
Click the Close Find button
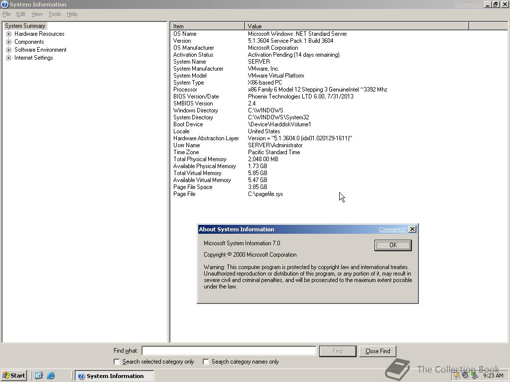click(378, 351)
